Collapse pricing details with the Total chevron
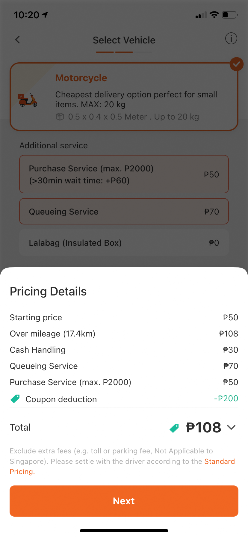248x537 pixels. click(231, 427)
